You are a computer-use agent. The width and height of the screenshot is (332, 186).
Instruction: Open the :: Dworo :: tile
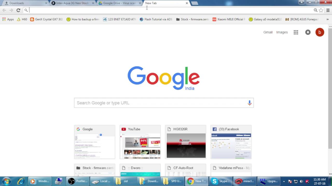click(x=140, y=170)
